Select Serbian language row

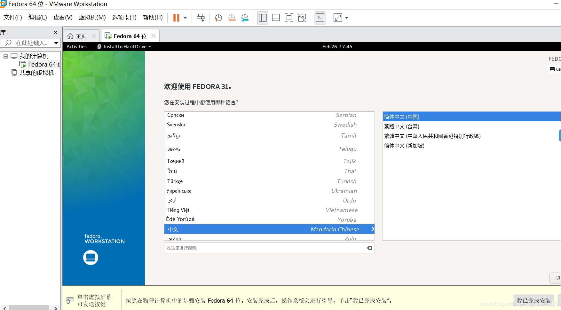click(x=269, y=115)
